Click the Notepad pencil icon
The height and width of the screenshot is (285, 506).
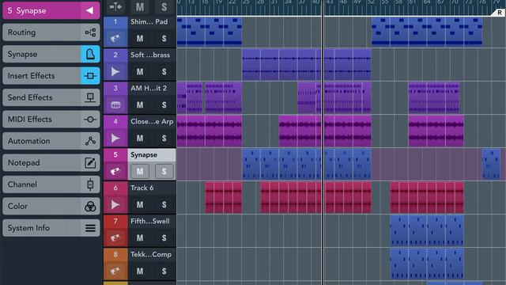click(90, 162)
